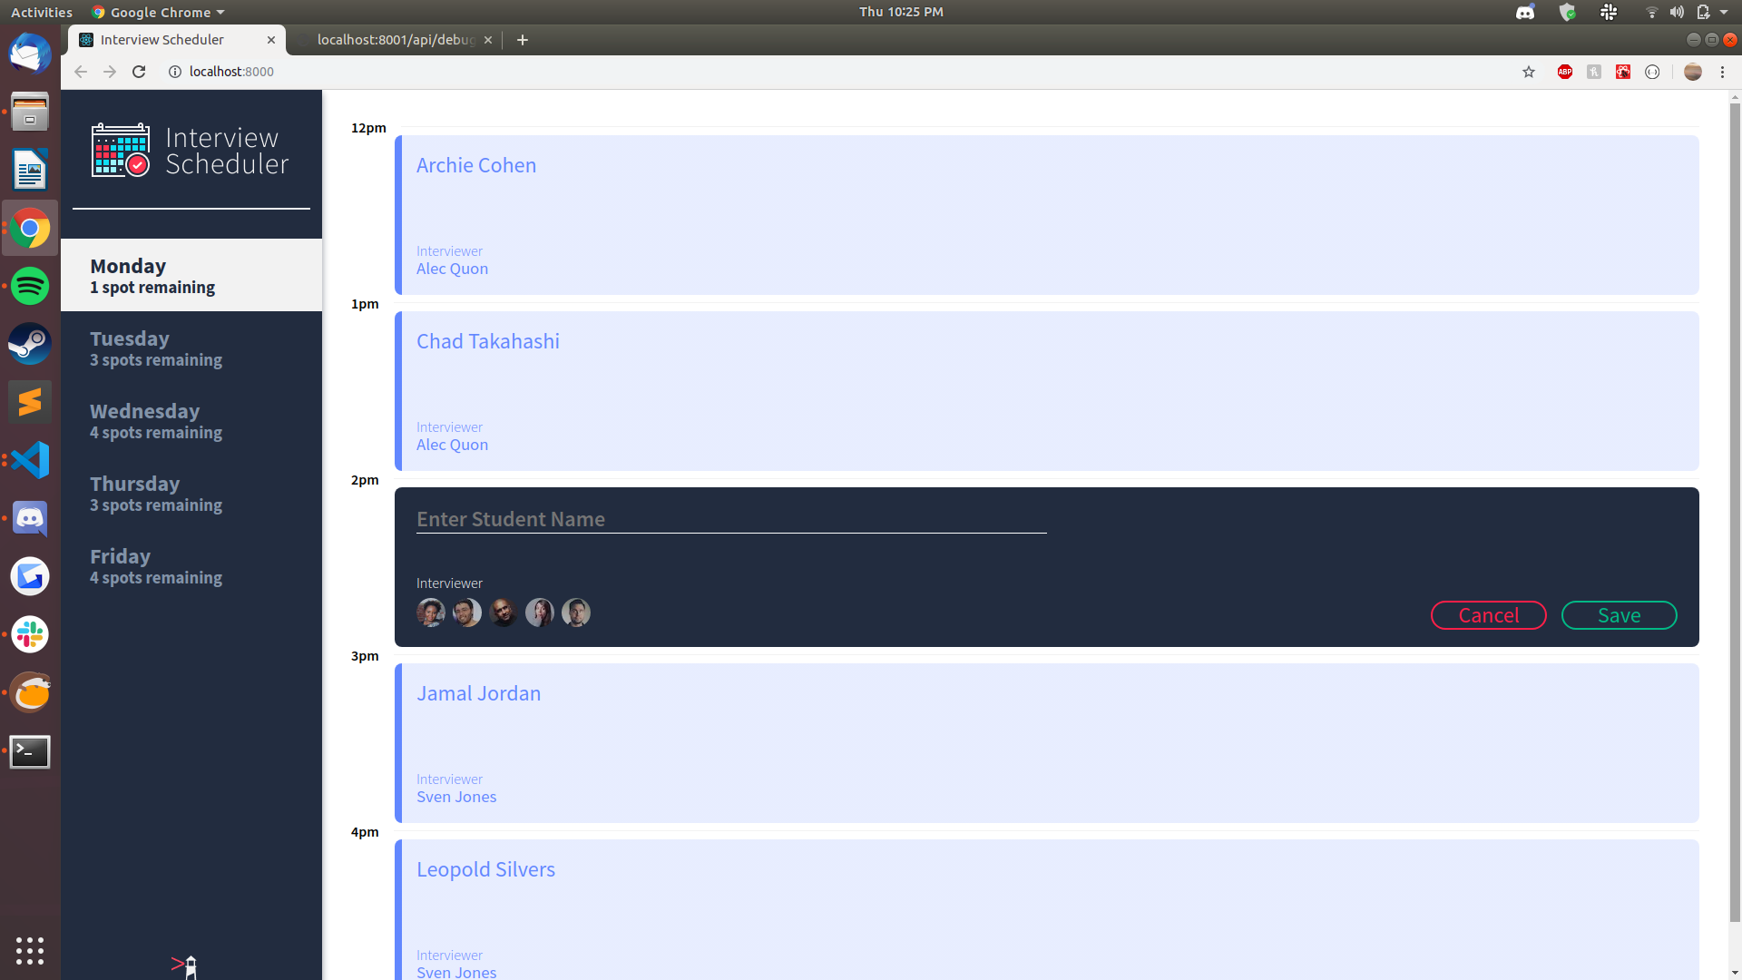Toggle second interviewer avatar selection
This screenshot has height=980, width=1742.
466,612
